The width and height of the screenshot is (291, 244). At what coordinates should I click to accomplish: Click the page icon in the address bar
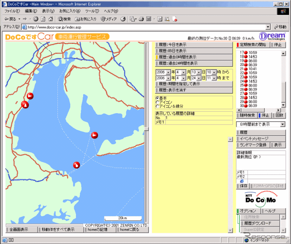pyautogui.click(x=24, y=27)
